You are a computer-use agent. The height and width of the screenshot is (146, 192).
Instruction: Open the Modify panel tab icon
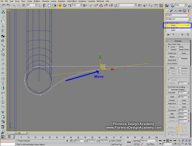click(x=172, y=11)
